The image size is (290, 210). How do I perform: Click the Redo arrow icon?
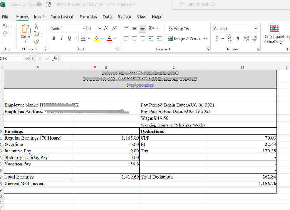coord(5,34)
